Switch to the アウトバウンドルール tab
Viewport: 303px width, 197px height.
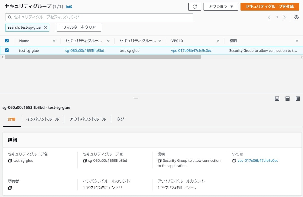(88, 119)
